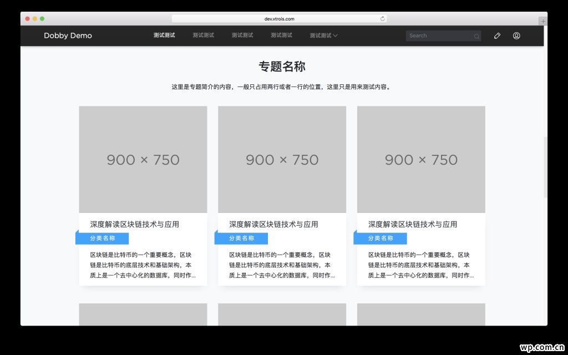Open right card's 900 × 750 thumbnail
The image size is (568, 355).
[x=422, y=159]
